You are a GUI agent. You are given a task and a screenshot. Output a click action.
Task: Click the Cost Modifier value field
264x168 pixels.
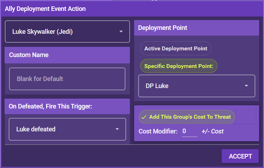coord(190,131)
